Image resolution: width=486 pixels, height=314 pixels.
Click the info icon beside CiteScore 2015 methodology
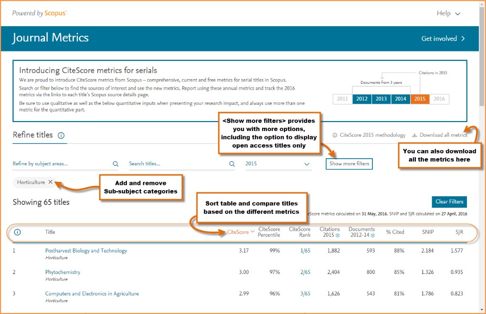(335, 135)
